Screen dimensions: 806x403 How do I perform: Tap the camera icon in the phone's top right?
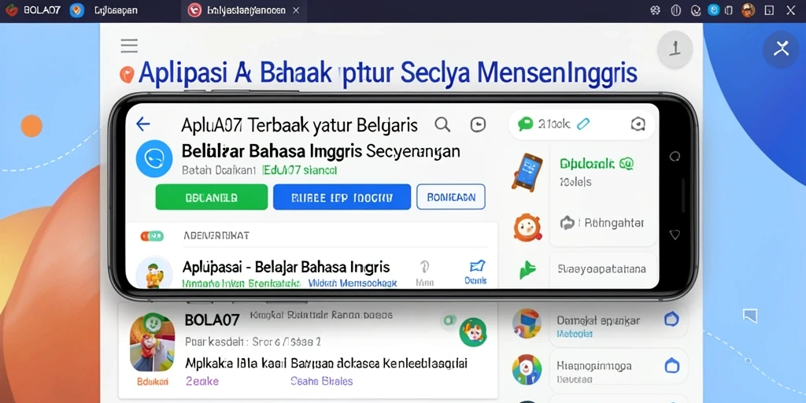[x=638, y=124]
